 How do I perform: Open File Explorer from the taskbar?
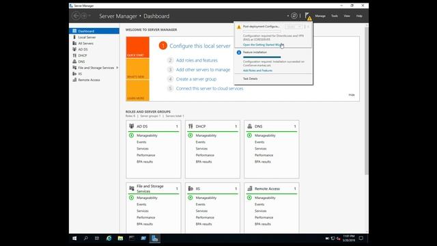click(x=120, y=238)
